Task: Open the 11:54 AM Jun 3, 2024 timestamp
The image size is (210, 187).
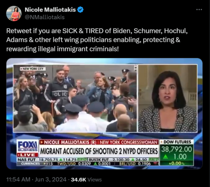Action: tap(37, 179)
